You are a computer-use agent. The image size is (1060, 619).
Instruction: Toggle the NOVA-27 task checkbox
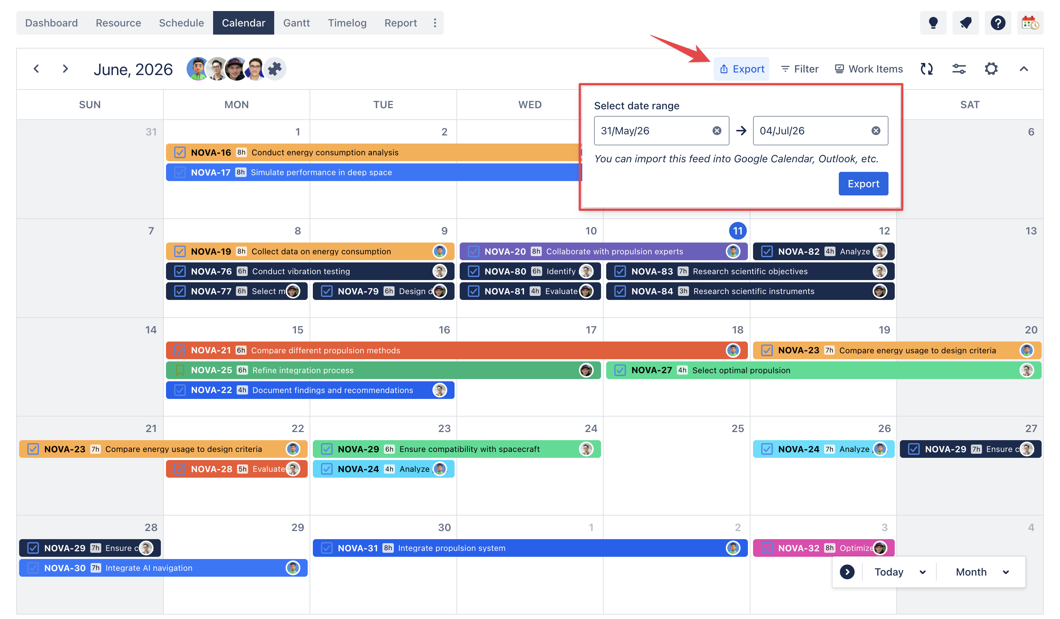(x=619, y=370)
